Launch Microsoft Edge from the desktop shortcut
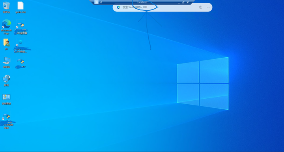Image resolution: width=284 pixels, height=152 pixels. [x=6, y=27]
